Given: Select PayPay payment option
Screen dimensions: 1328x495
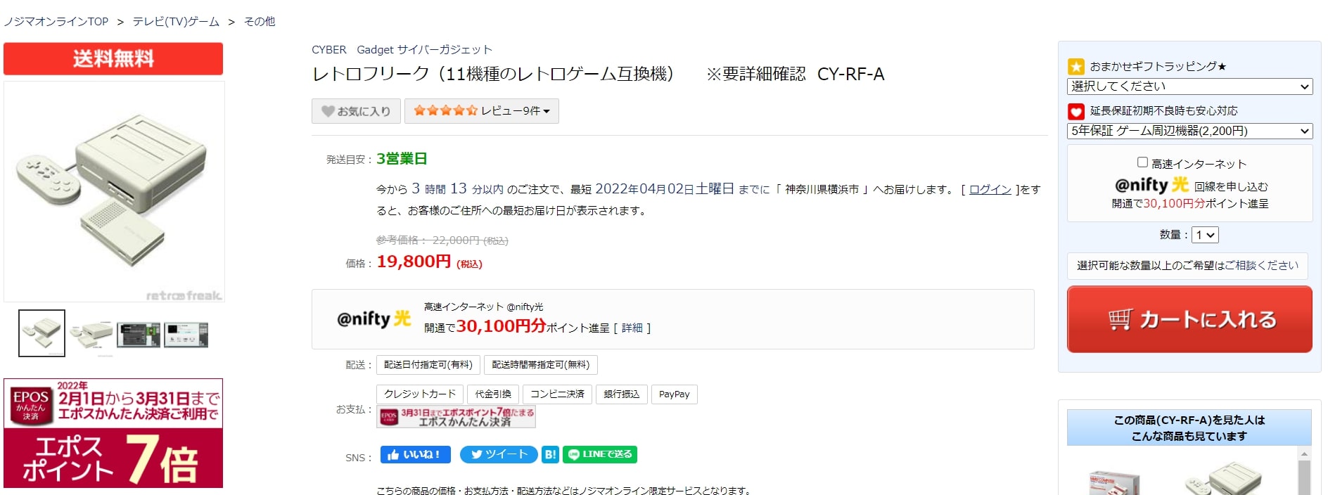Looking at the screenshot, I should [674, 394].
